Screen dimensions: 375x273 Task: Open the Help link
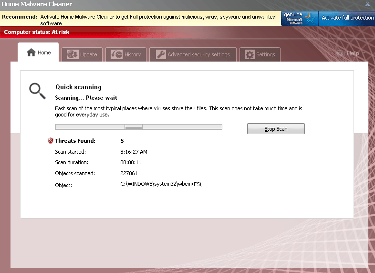point(353,53)
